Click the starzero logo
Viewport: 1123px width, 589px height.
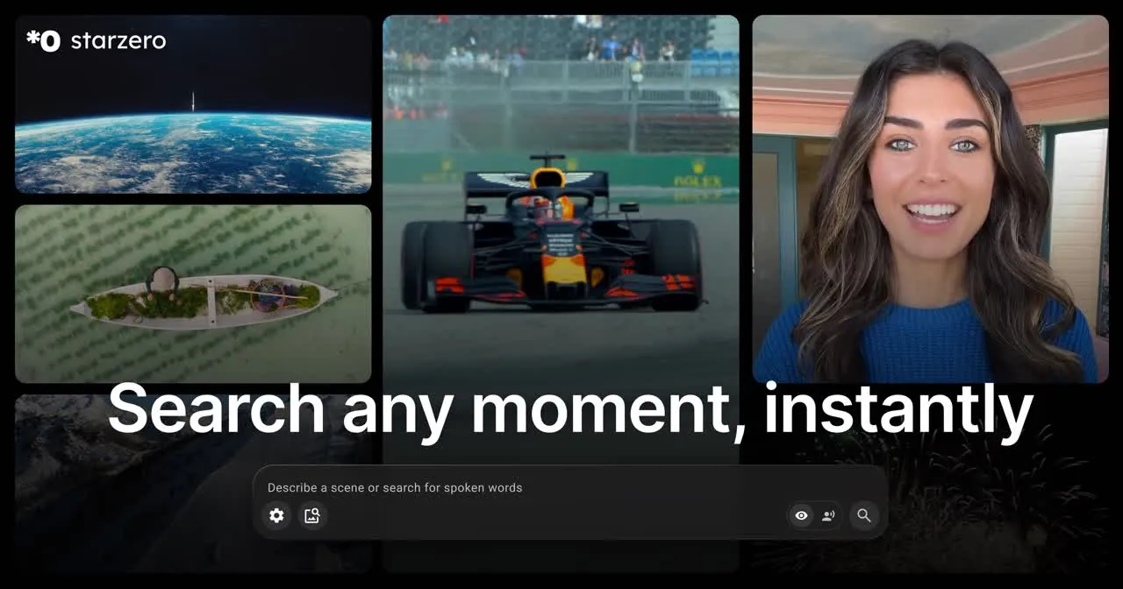click(x=96, y=39)
